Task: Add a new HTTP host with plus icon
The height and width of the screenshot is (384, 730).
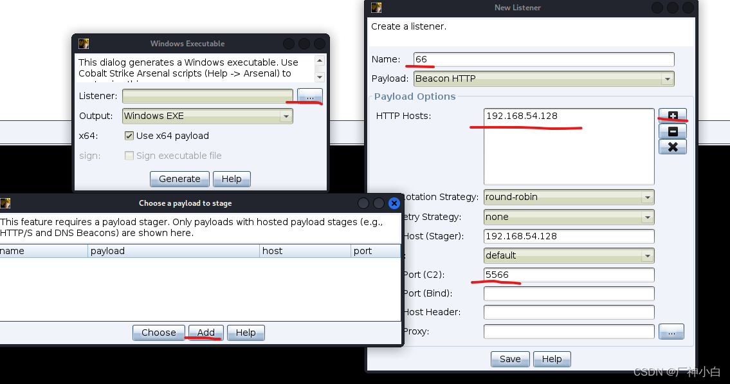Action: [673, 115]
